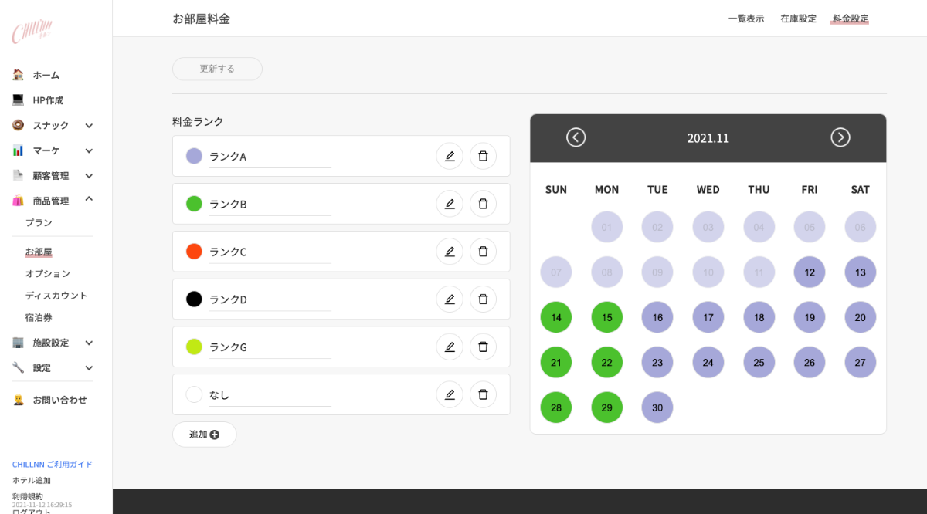The width and height of the screenshot is (927, 514).
Task: Click the 更新する button
Action: click(217, 69)
